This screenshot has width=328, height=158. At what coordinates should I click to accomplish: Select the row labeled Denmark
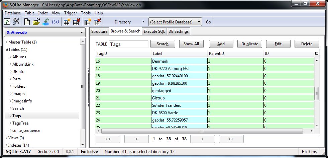coord(205,61)
